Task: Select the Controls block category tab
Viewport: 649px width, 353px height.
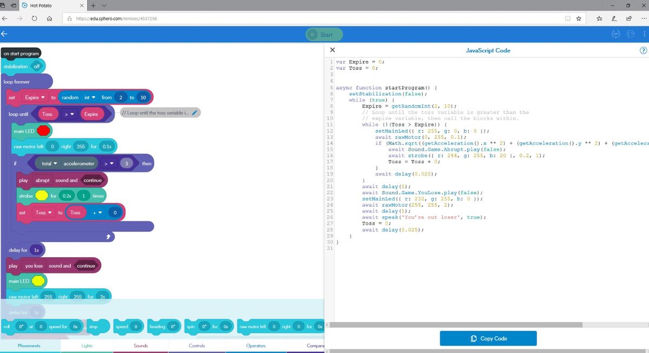Action: [197, 345]
